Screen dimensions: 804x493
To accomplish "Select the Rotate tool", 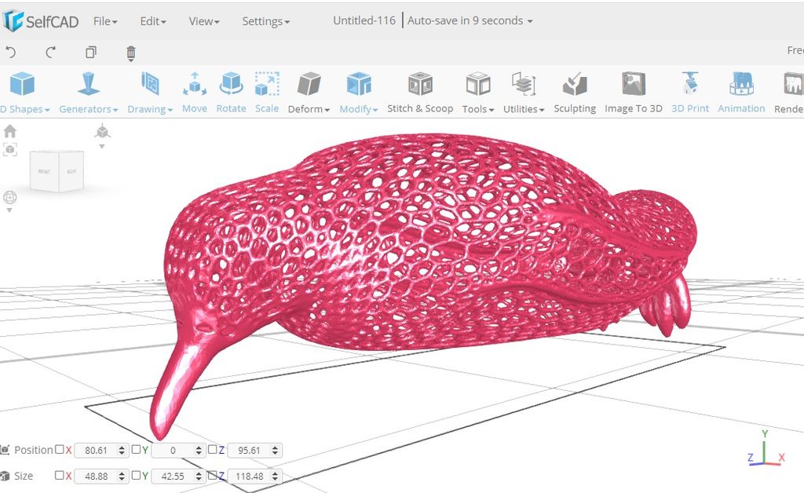I will click(231, 90).
